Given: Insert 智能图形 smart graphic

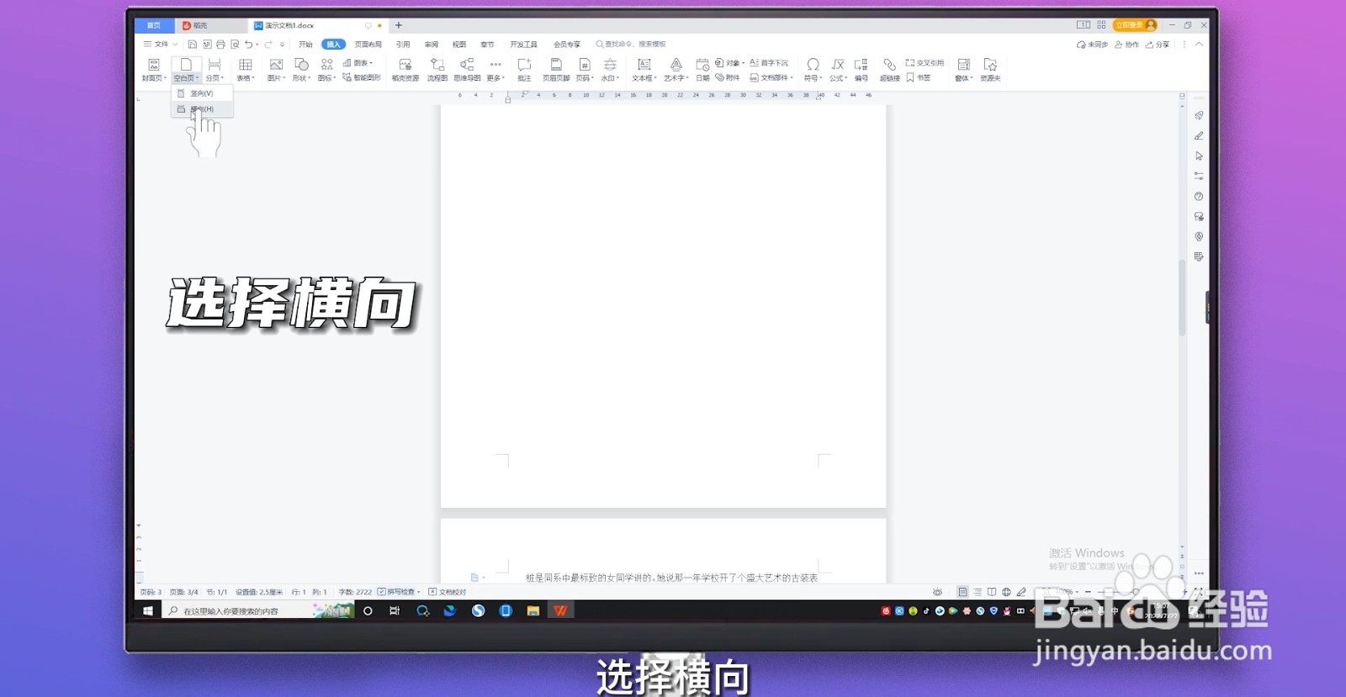Looking at the screenshot, I should pyautogui.click(x=362, y=77).
